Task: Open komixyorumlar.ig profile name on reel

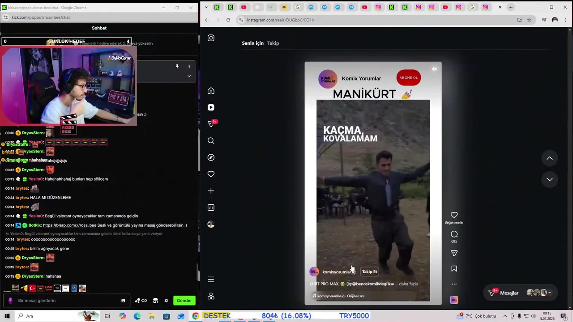Action: [x=338, y=272]
